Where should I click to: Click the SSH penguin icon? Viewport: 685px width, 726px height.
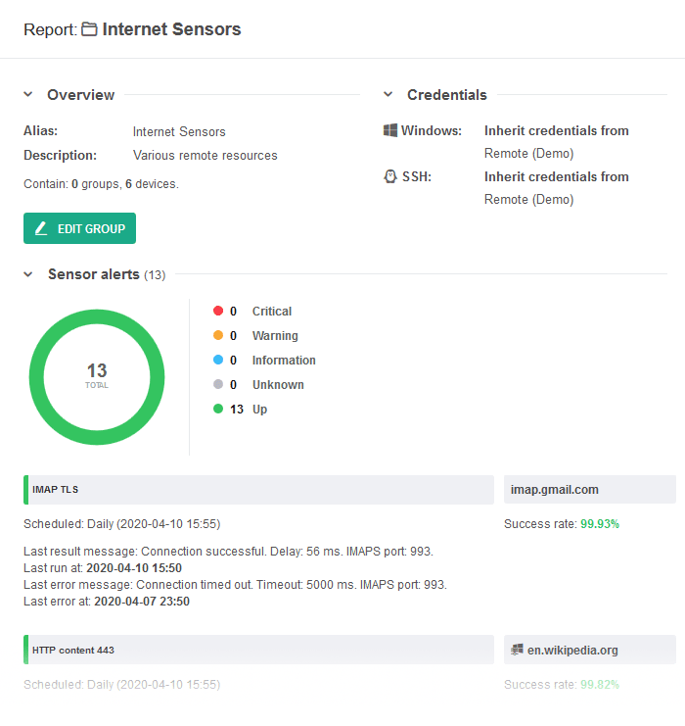point(390,176)
